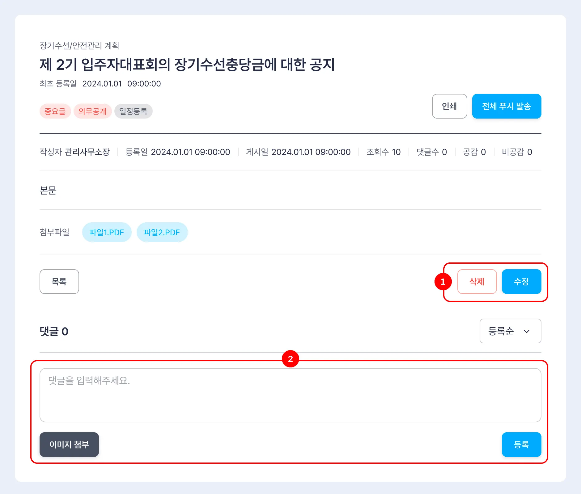
Task: Click into the 댓글을 입력해주세요 comment field
Action: pyautogui.click(x=290, y=395)
